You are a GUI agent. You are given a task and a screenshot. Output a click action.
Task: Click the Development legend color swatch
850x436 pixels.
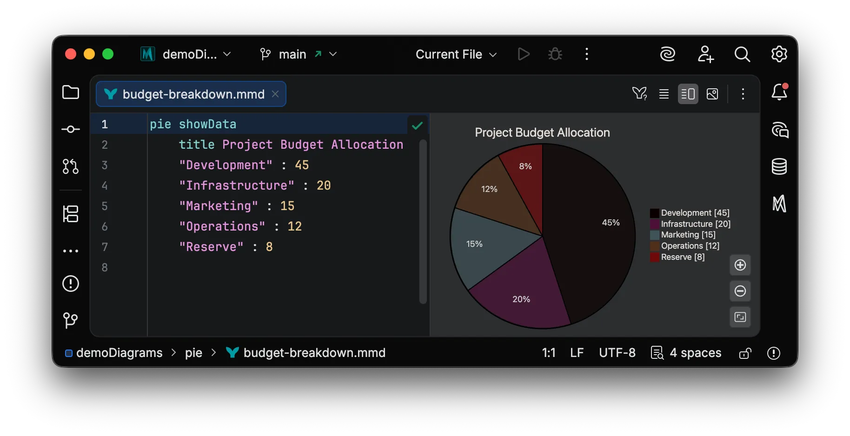pos(654,213)
